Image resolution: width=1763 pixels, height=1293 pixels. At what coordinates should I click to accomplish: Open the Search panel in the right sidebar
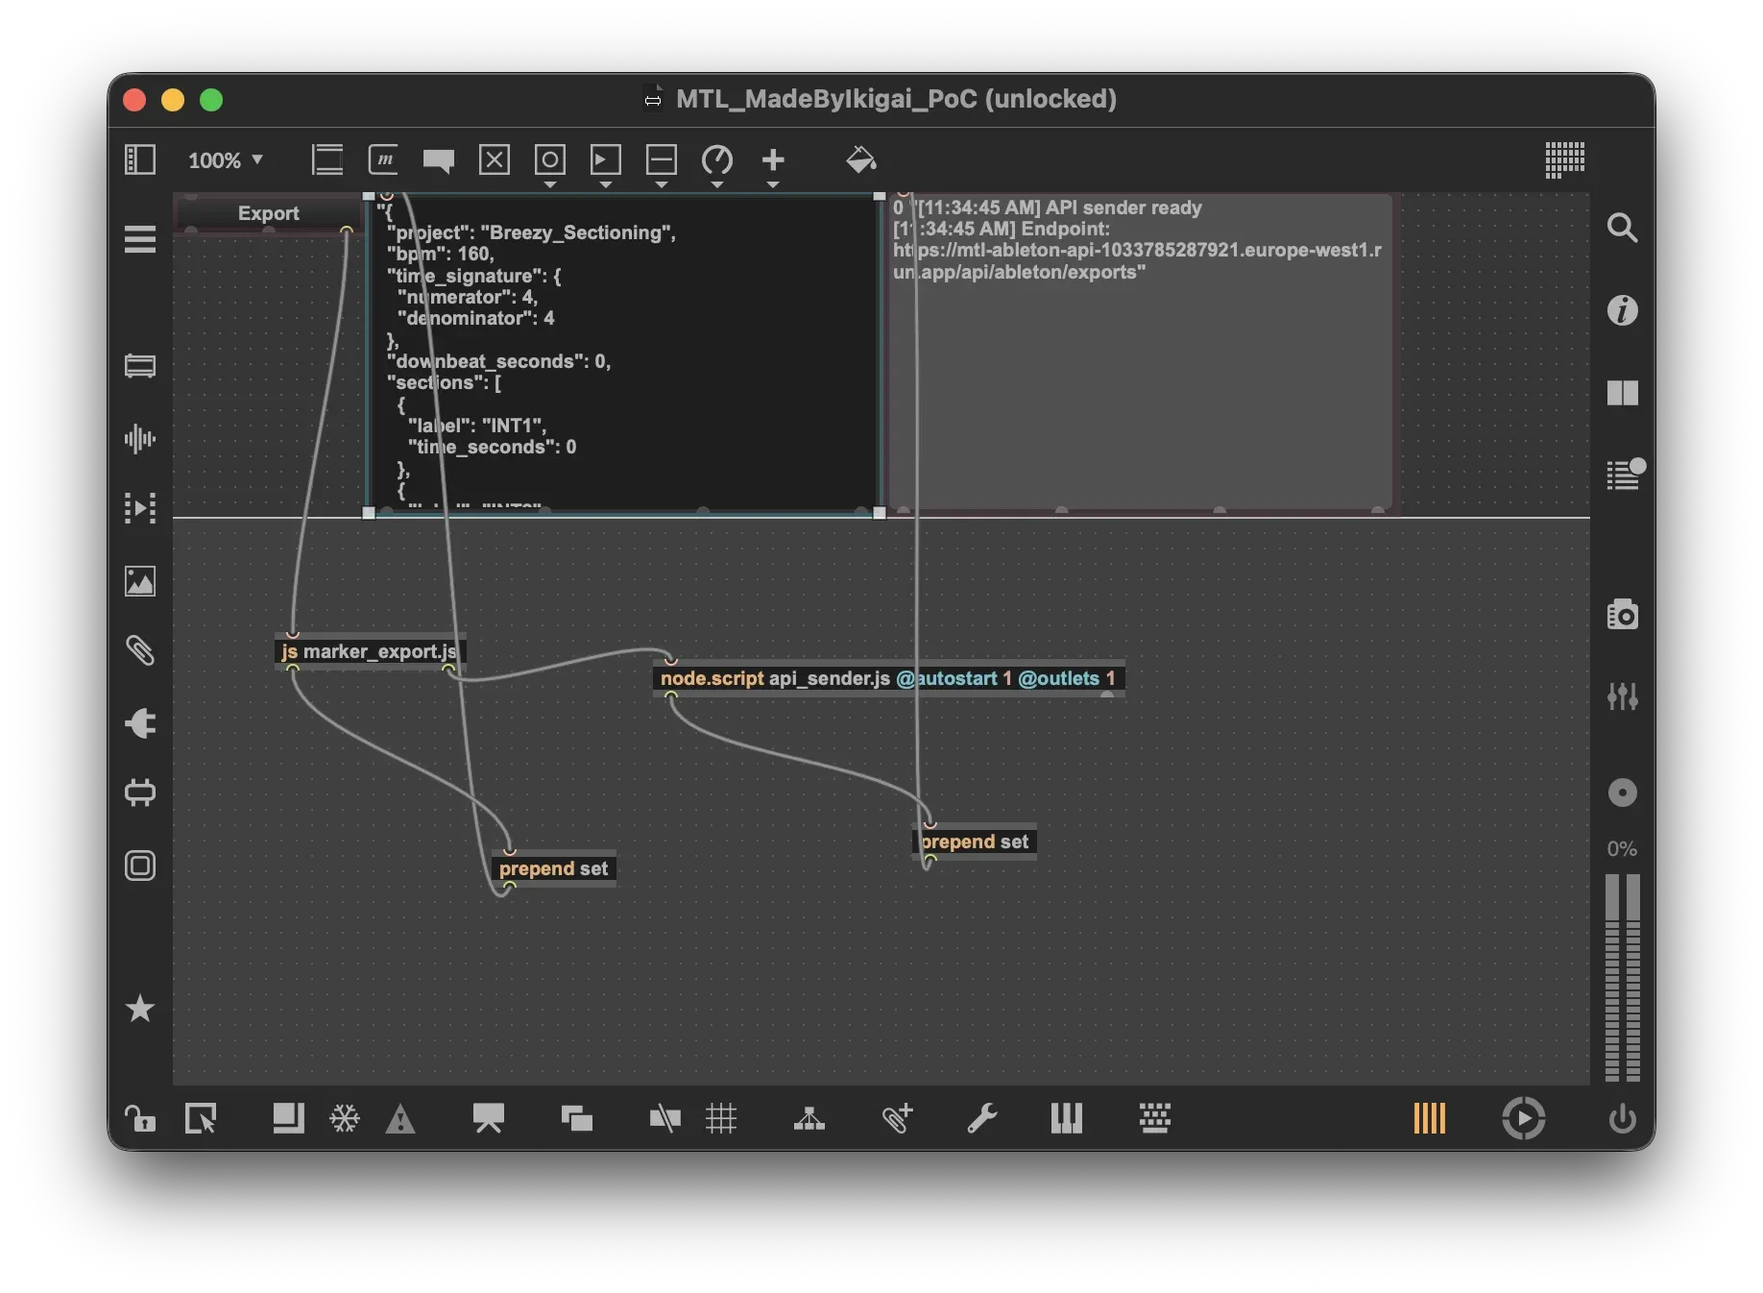[1623, 228]
